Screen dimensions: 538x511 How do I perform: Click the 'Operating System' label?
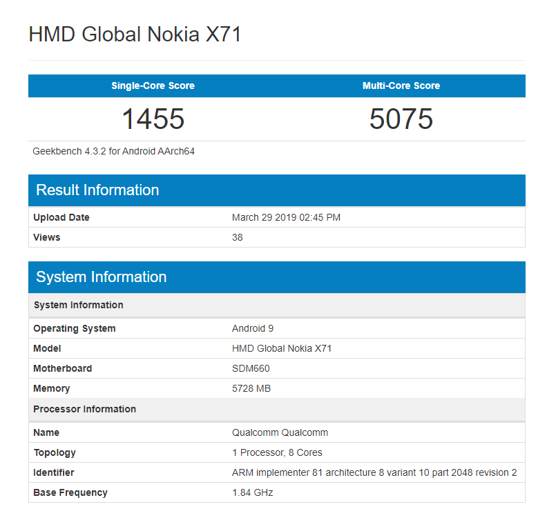tap(75, 328)
